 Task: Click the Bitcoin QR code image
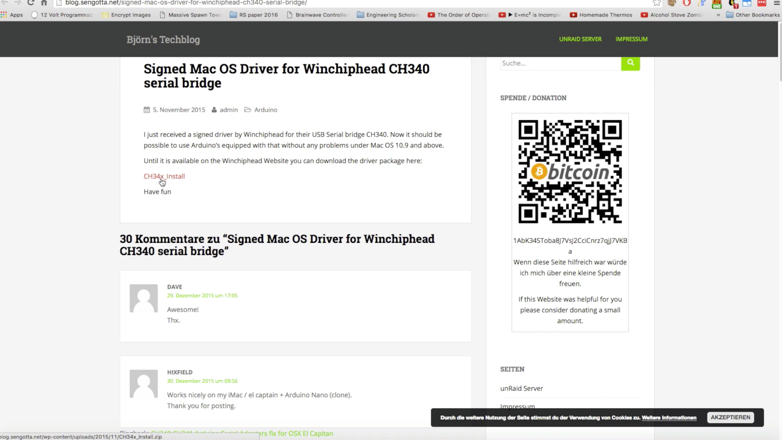pyautogui.click(x=570, y=172)
